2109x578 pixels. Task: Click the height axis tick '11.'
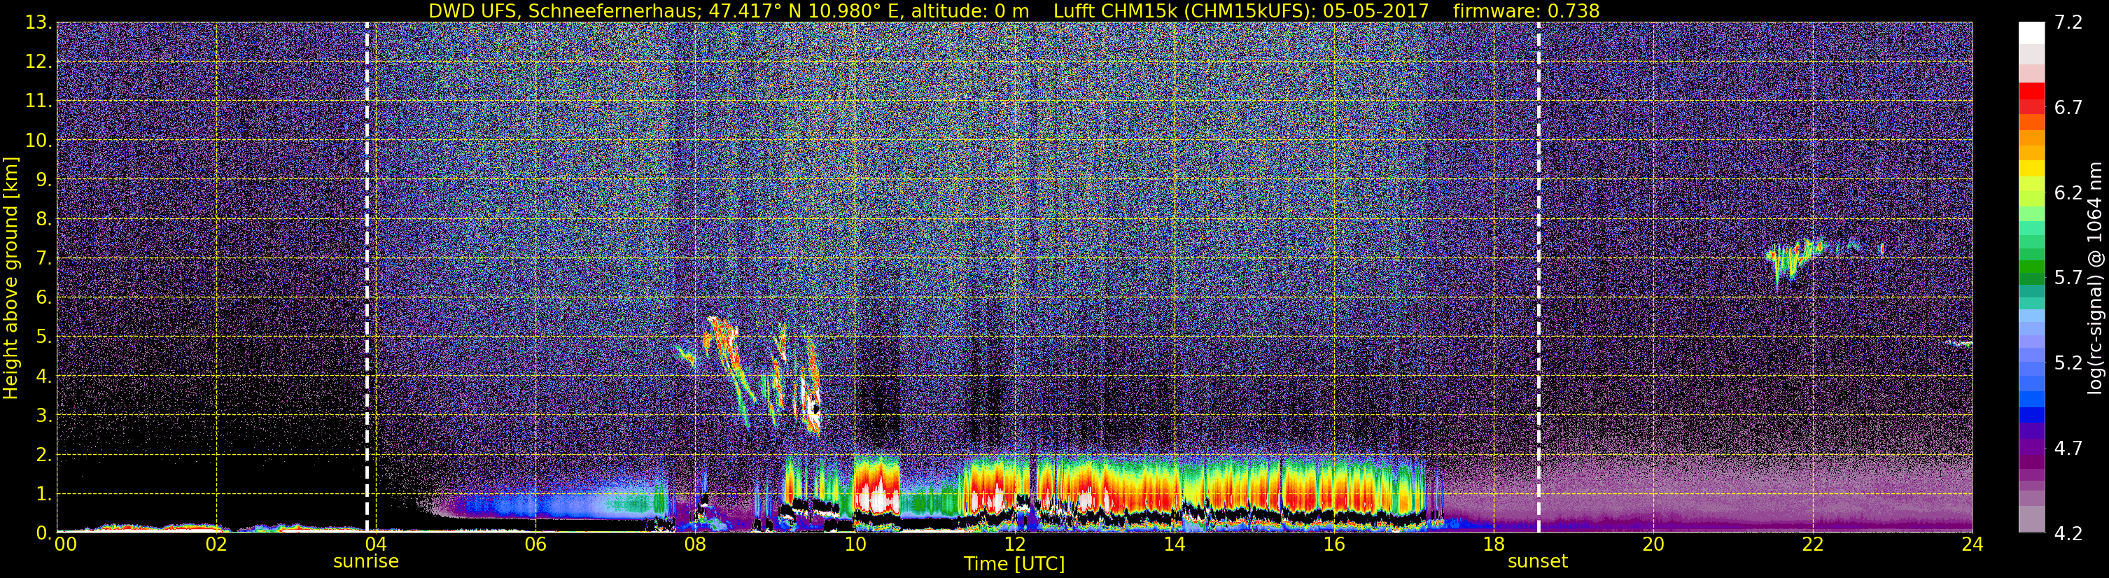(x=38, y=101)
